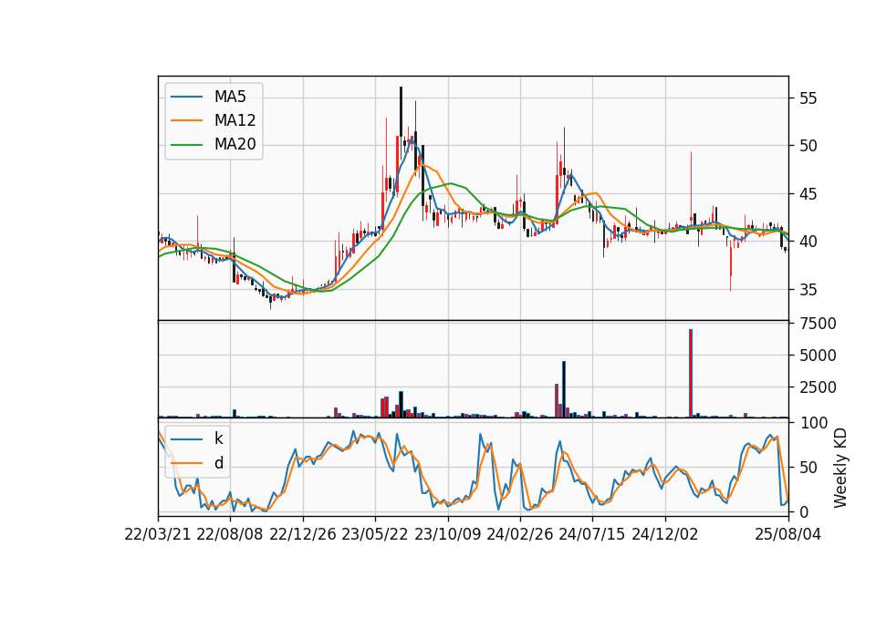
Task: Click the 23/10/09 date label
Action: [447, 535]
